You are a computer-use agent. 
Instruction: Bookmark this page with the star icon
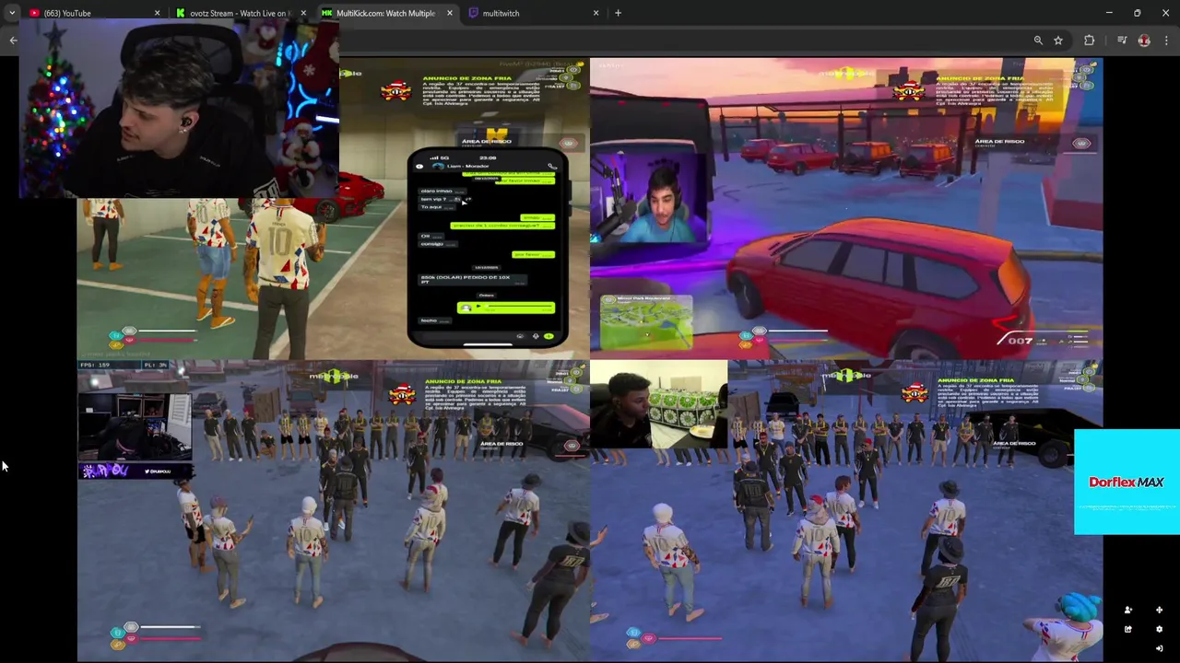pyautogui.click(x=1058, y=41)
